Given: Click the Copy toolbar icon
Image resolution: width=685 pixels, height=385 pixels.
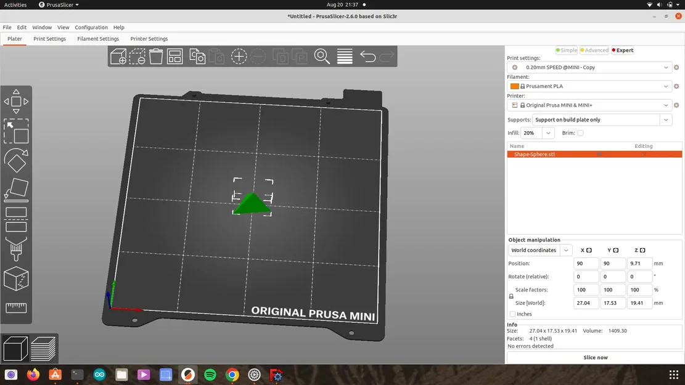Looking at the screenshot, I should coord(197,57).
